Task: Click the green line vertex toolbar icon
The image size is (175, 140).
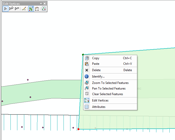Action: [x=44, y=9]
